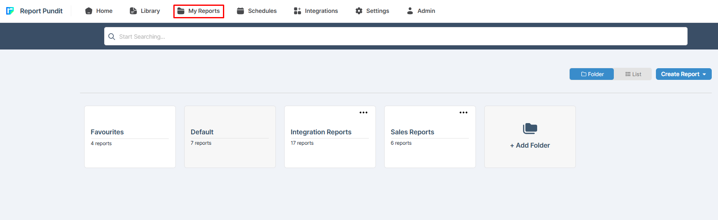Click the Library document icon
Image resolution: width=718 pixels, height=220 pixels.
(x=133, y=11)
